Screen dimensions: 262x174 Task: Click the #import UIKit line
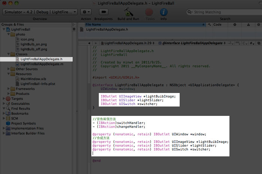pos(116,78)
